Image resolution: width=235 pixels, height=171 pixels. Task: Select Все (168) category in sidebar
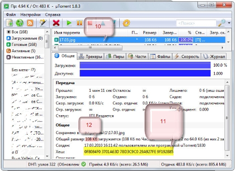[x=19, y=32]
